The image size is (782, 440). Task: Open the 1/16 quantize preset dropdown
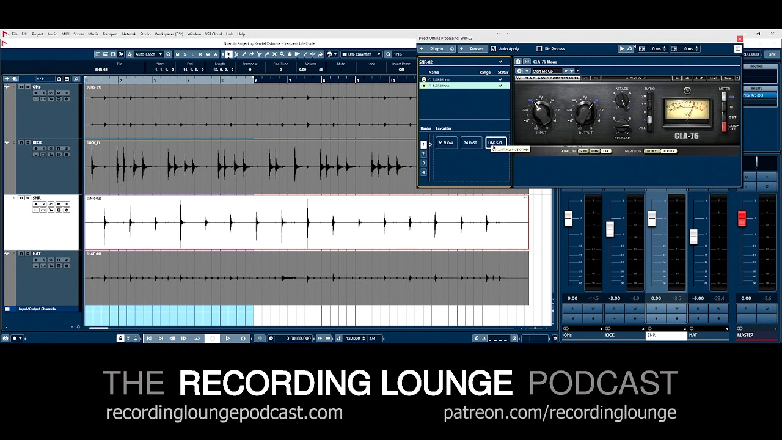[x=403, y=54]
